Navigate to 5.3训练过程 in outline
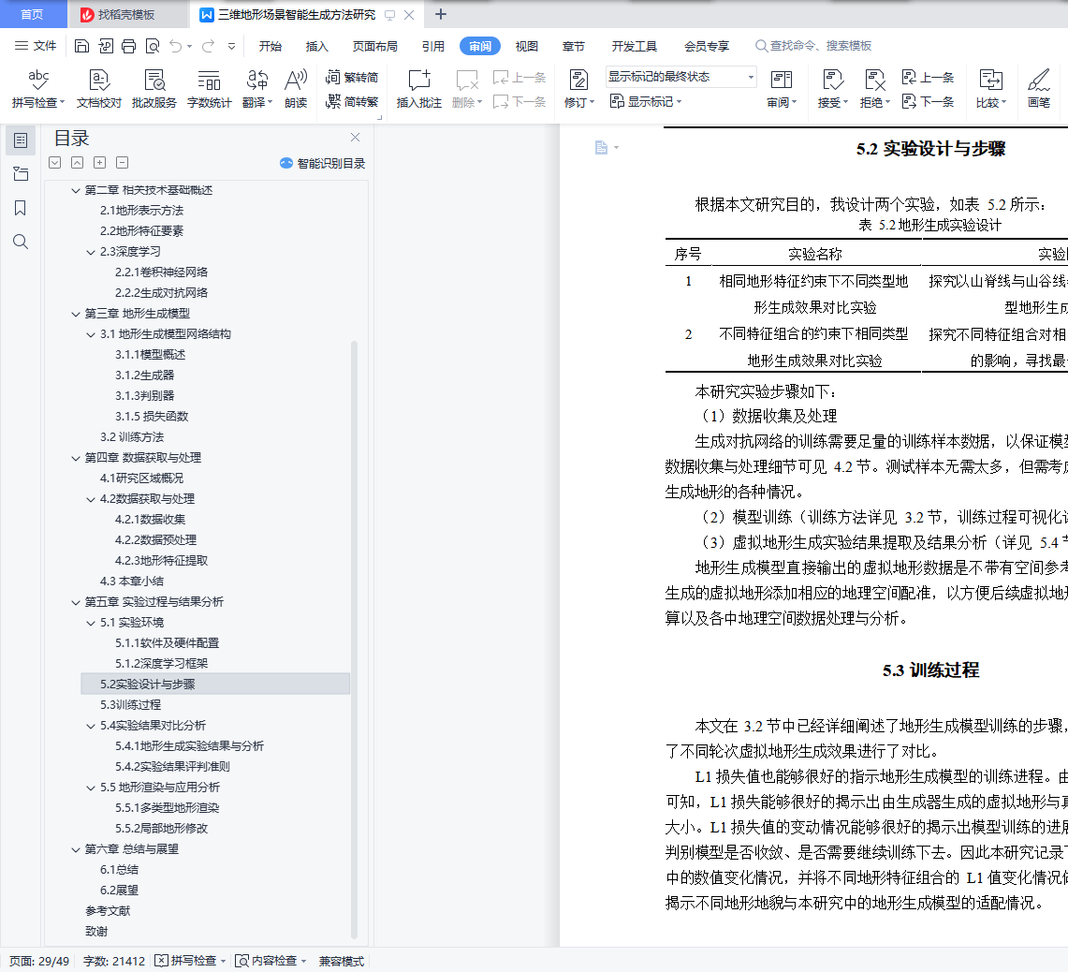1068x972 pixels. point(130,705)
